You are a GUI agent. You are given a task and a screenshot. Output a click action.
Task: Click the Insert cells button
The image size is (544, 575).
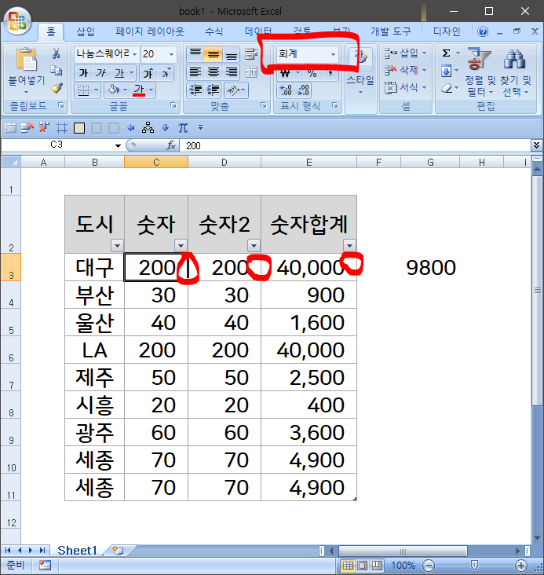coord(405,53)
